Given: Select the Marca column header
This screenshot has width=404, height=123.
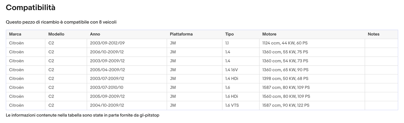Looking at the screenshot, I should (15, 34).
